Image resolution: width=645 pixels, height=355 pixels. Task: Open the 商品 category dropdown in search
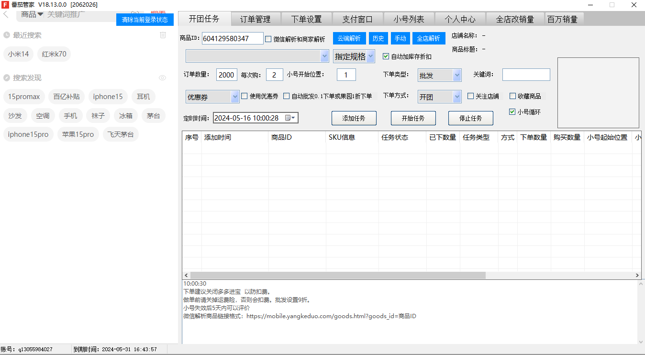(32, 14)
